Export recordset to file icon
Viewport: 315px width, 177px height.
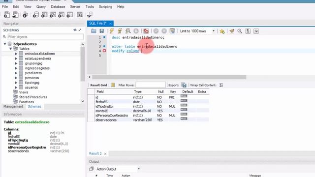[184, 85]
